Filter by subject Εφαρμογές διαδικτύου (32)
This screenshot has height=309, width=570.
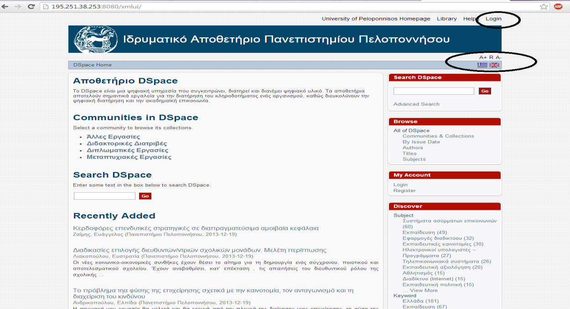[x=438, y=238]
